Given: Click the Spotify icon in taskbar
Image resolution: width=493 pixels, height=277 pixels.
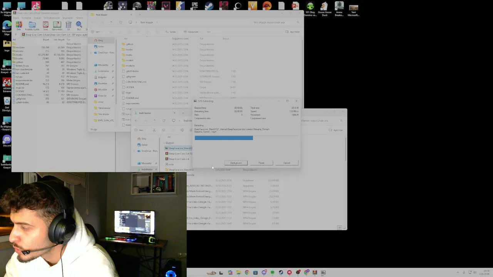Looking at the screenshot, I should click(272, 272).
